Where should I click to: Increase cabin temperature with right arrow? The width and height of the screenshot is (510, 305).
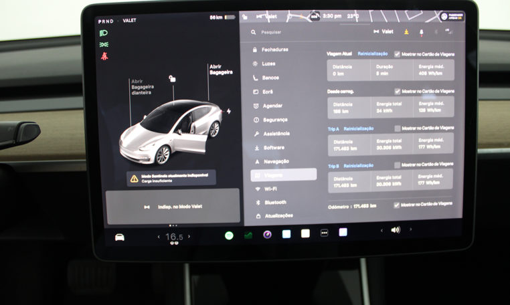coord(189,236)
